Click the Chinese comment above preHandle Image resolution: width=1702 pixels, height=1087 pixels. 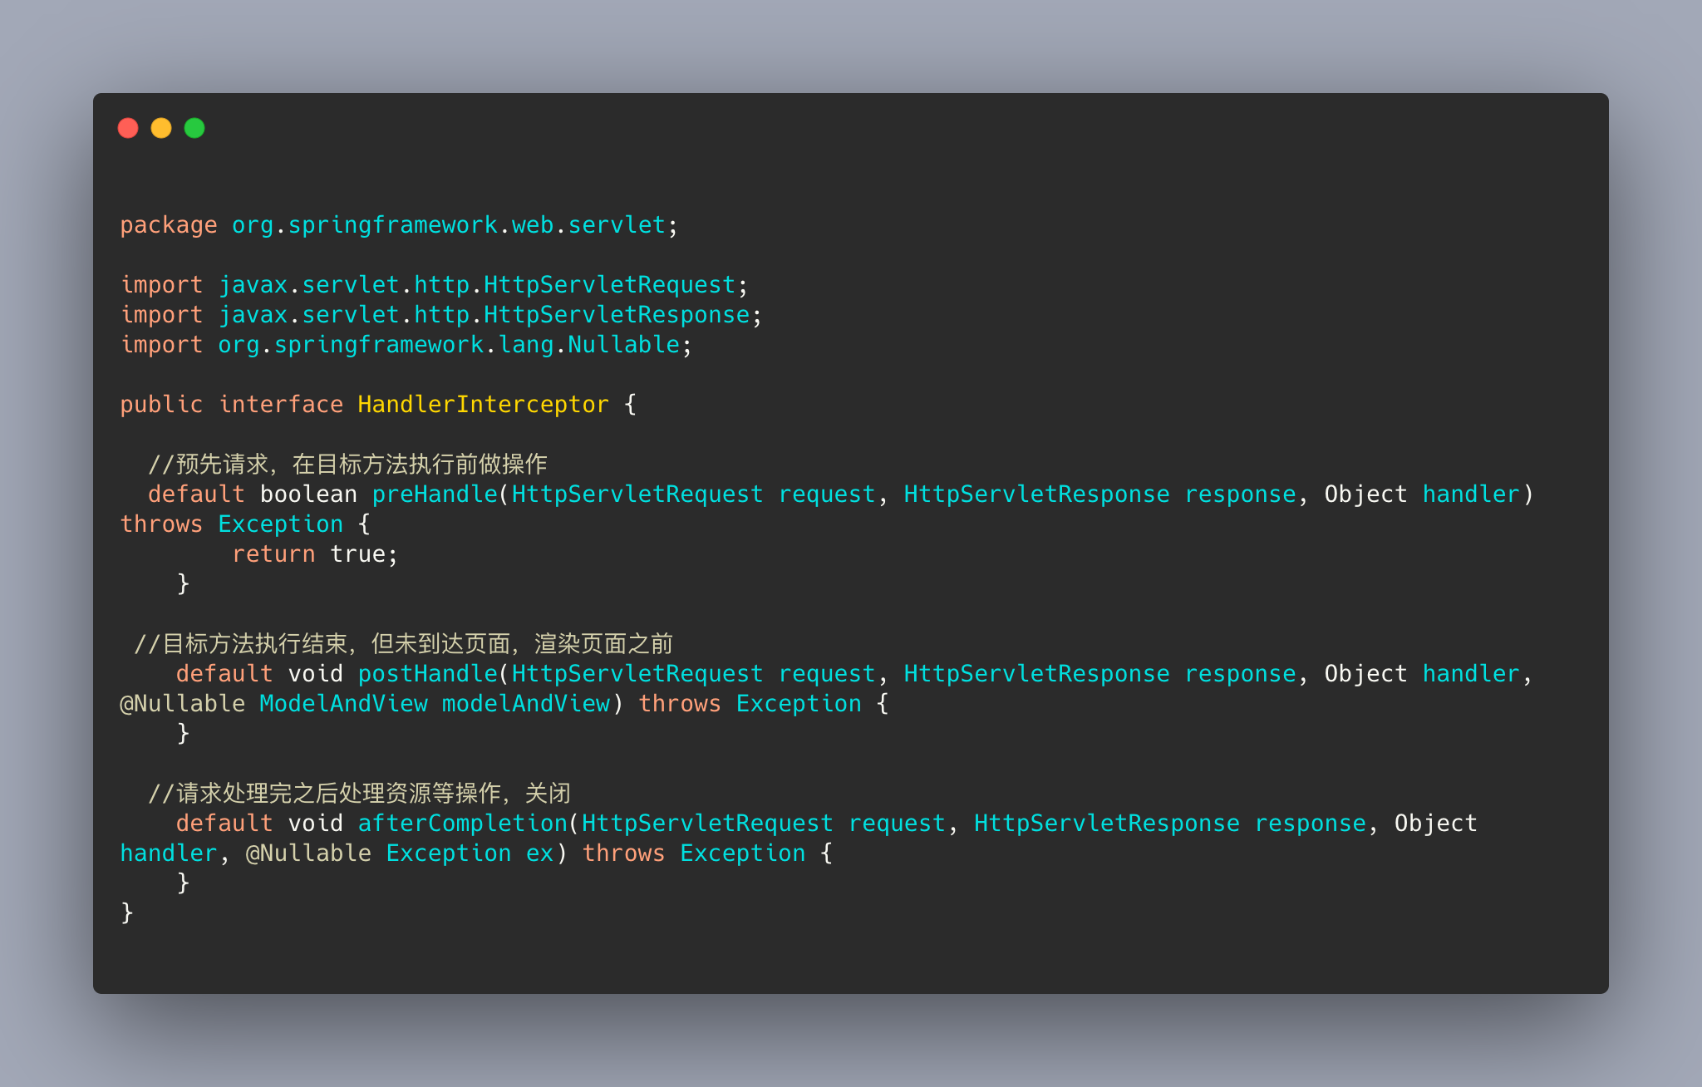(x=347, y=464)
